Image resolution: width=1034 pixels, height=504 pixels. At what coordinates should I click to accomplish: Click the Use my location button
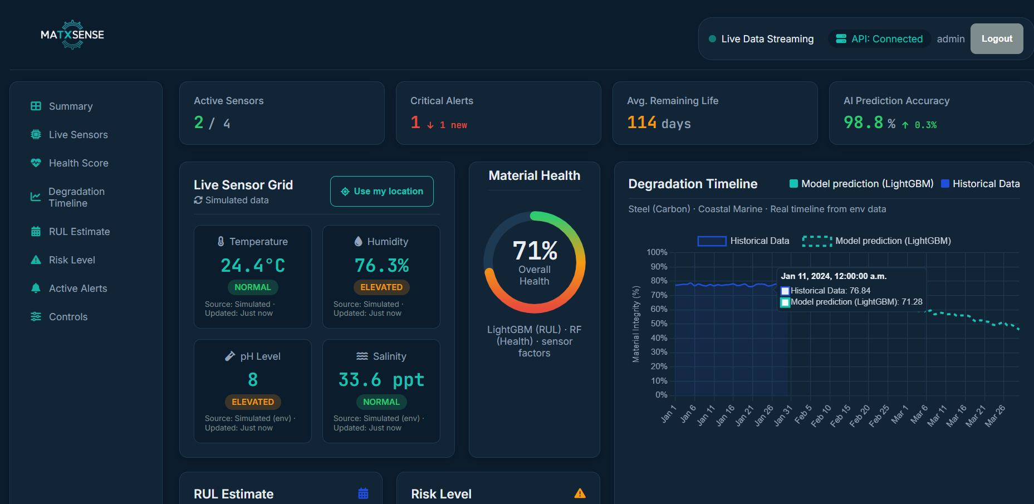point(381,191)
